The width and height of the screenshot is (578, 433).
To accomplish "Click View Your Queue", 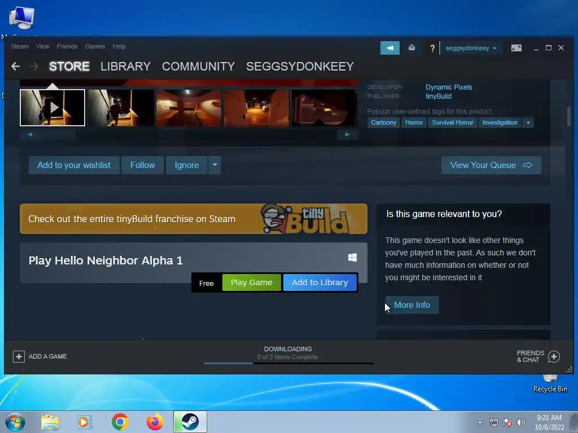I will coord(492,165).
